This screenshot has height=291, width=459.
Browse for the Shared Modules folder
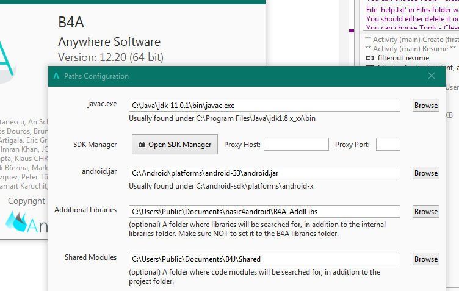[426, 259]
